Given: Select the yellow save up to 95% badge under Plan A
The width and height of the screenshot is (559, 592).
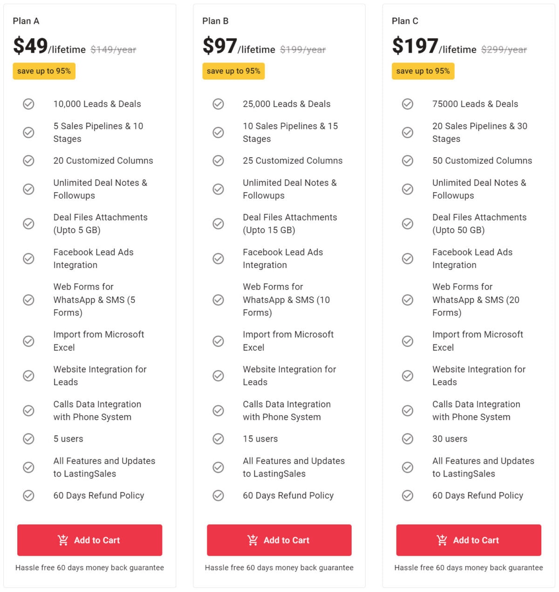Looking at the screenshot, I should coord(44,71).
